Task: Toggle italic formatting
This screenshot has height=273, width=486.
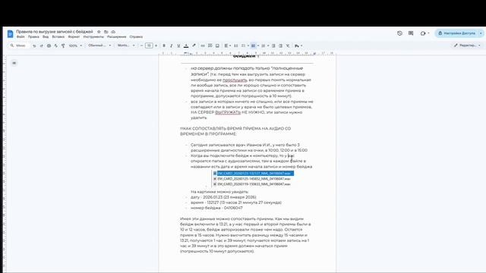Action: [171, 45]
